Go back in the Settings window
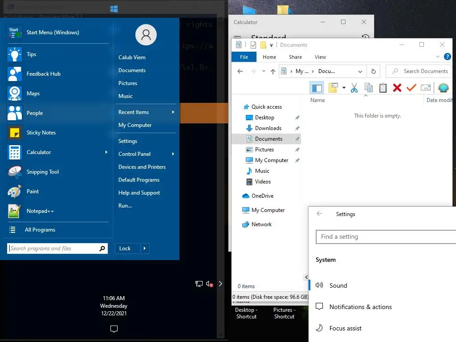456x342 pixels. [319, 214]
